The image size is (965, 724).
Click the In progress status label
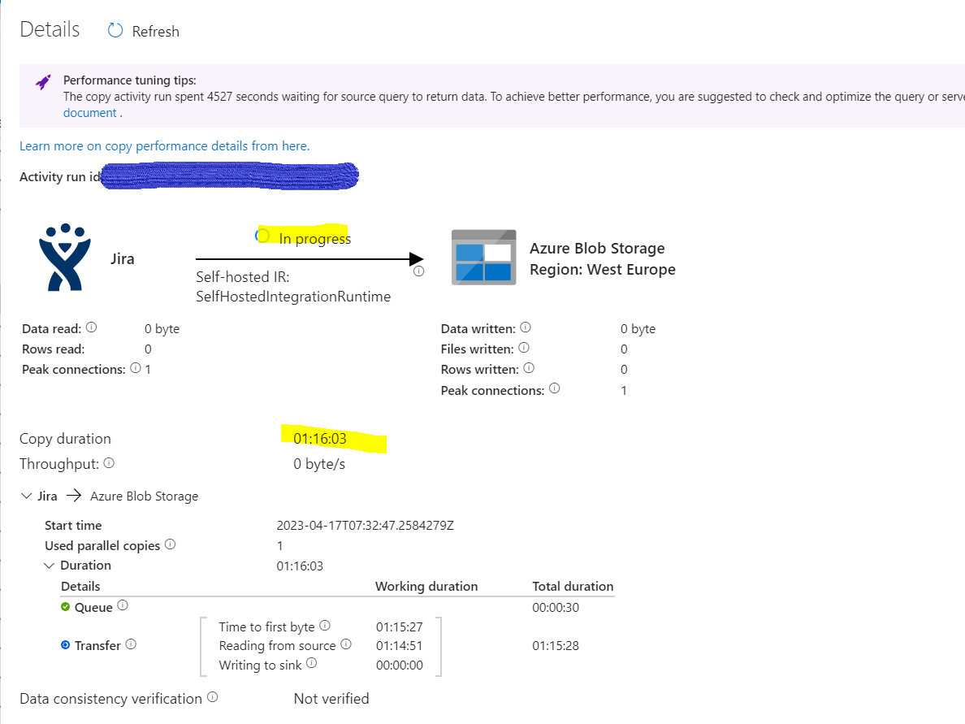tap(314, 237)
